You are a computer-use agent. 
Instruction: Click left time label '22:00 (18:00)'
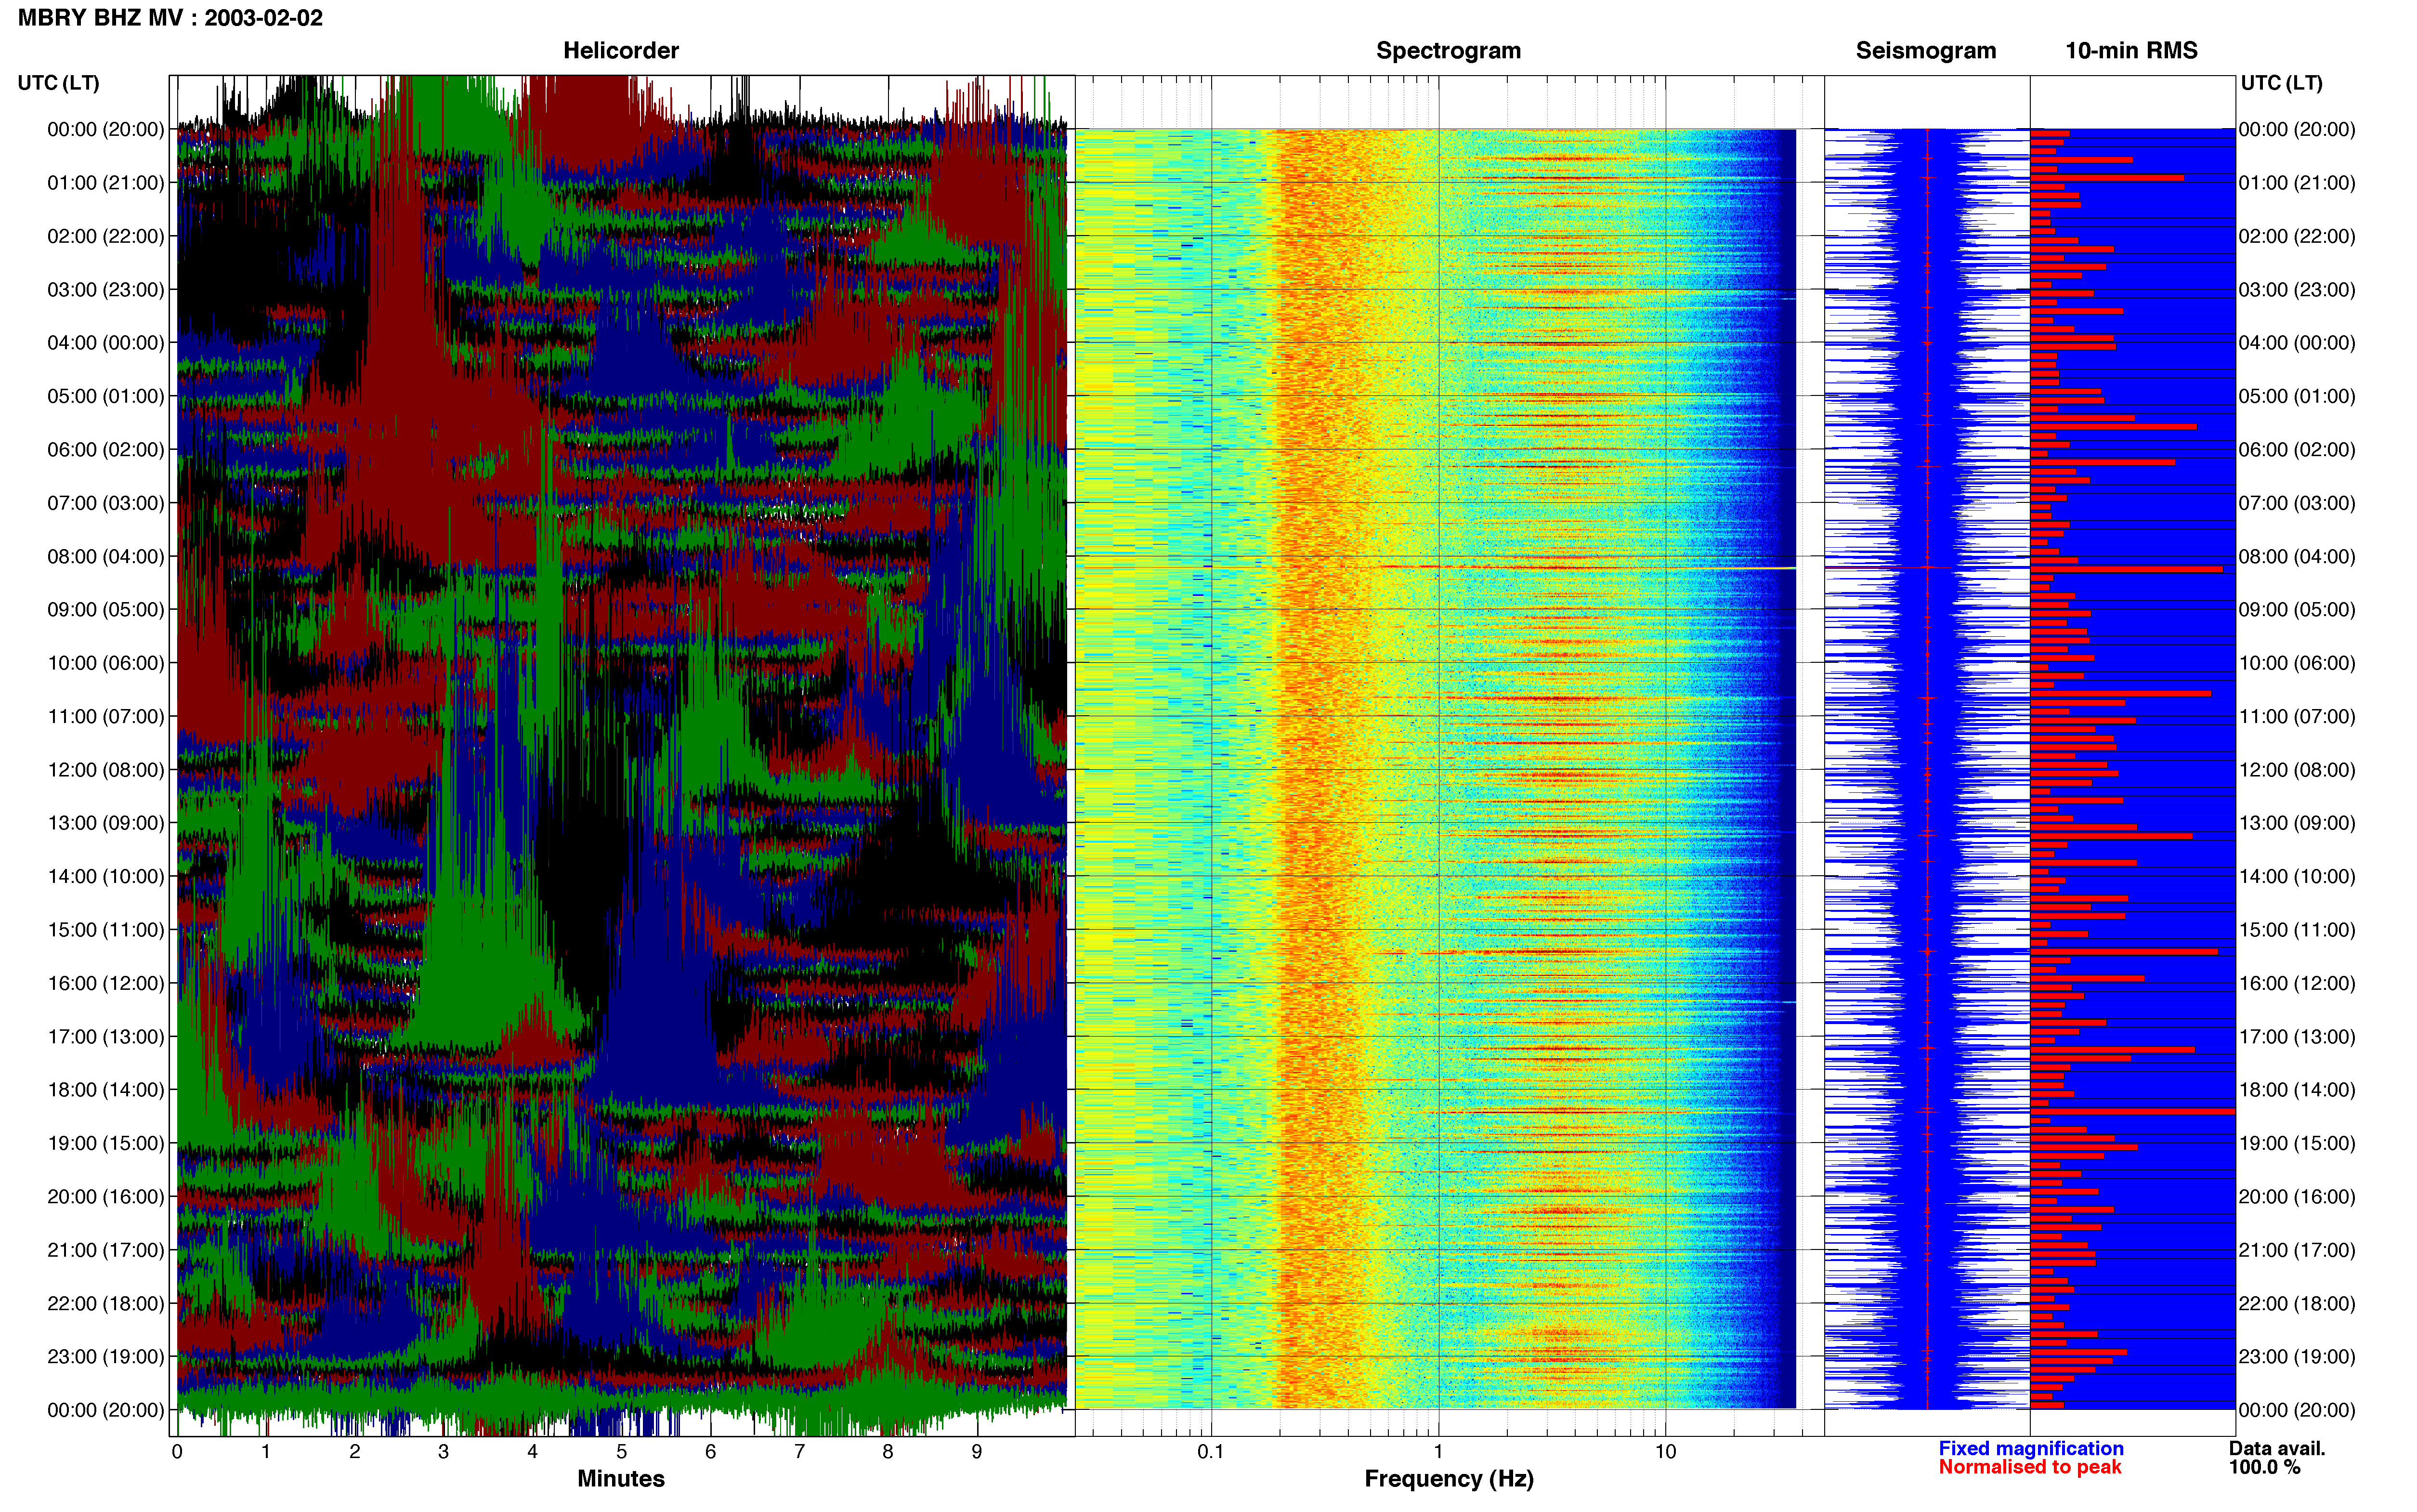[106, 1303]
